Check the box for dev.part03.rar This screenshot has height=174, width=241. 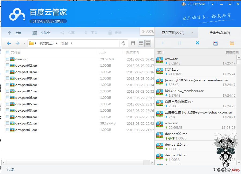(7, 110)
